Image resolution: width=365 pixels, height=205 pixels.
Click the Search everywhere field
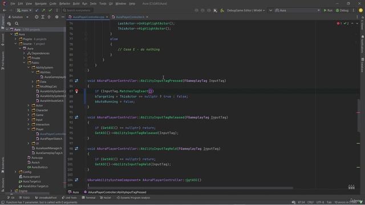(78, 10)
